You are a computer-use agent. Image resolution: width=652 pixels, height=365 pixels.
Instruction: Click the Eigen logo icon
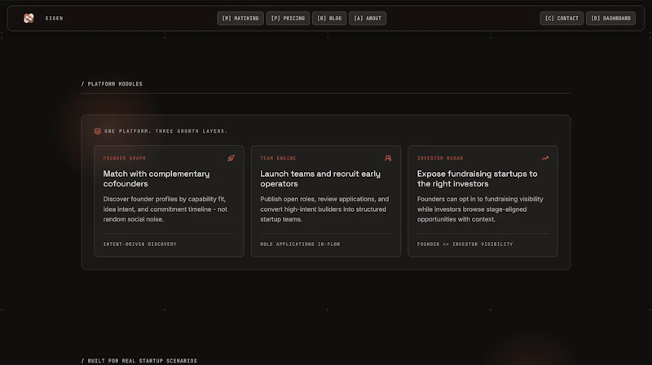[x=29, y=18]
